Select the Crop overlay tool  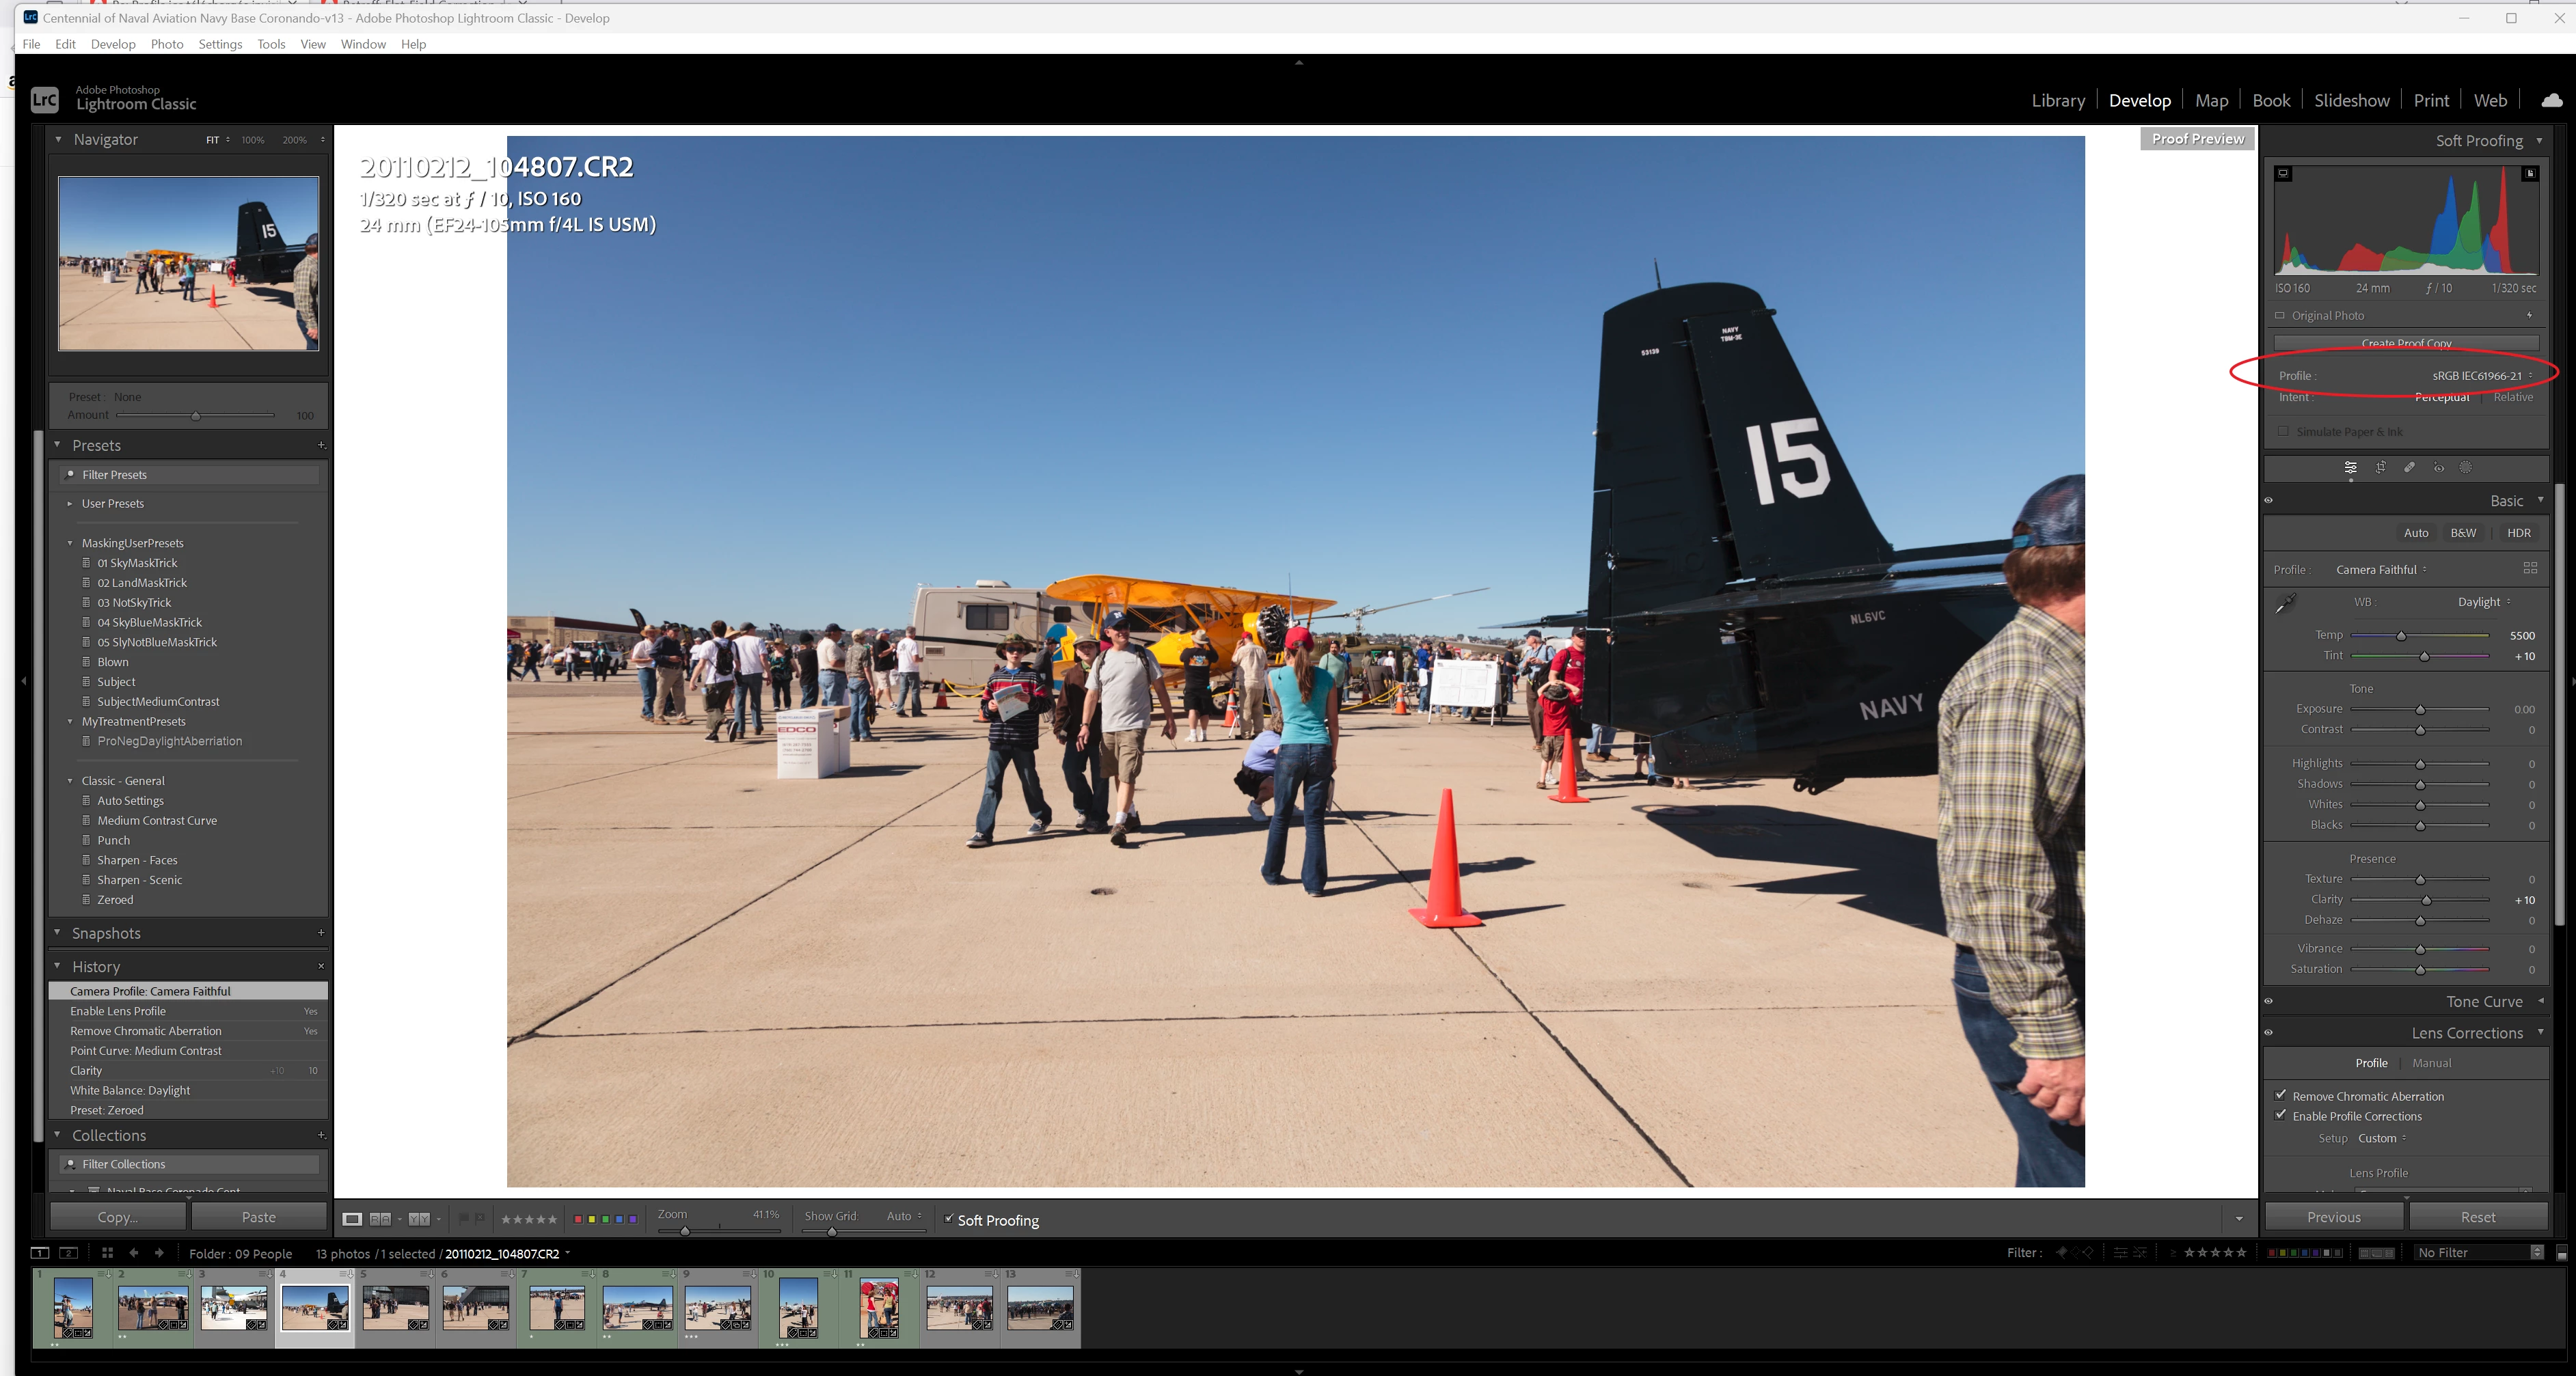pyautogui.click(x=2380, y=467)
